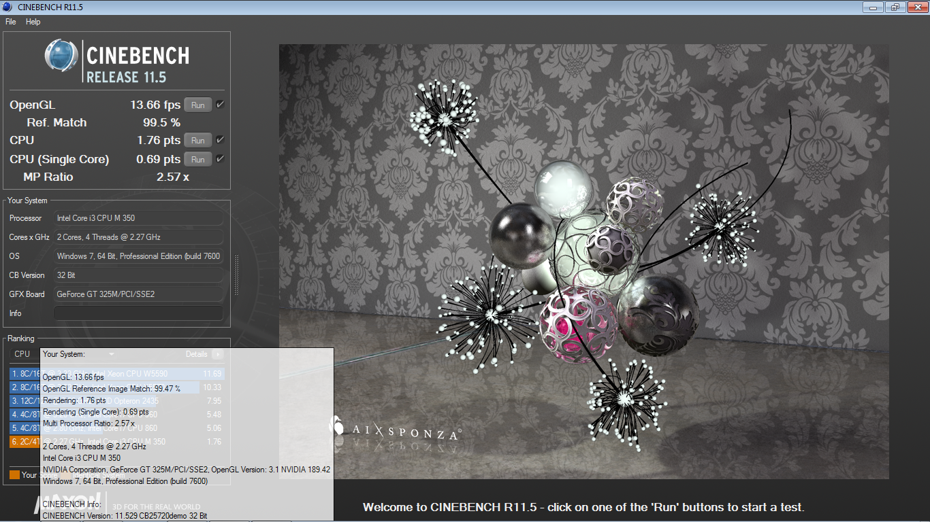Open the Ranking CPU dropdown
Viewport: 930px width, 522px height.
pyautogui.click(x=63, y=354)
